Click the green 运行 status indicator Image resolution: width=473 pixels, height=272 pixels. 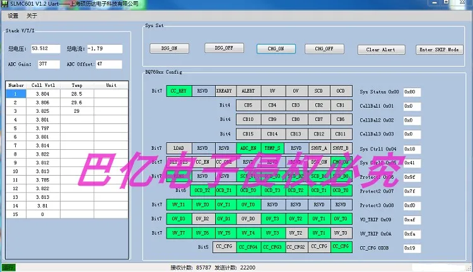point(9,268)
